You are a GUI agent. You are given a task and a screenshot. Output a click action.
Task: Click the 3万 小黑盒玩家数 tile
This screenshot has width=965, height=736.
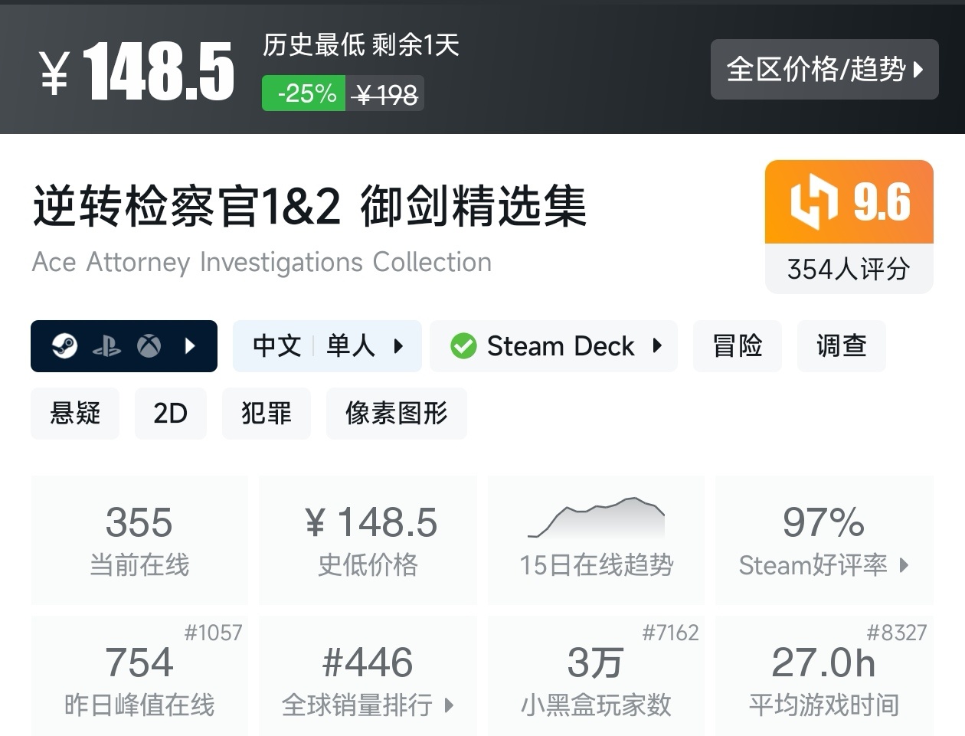[x=596, y=675]
